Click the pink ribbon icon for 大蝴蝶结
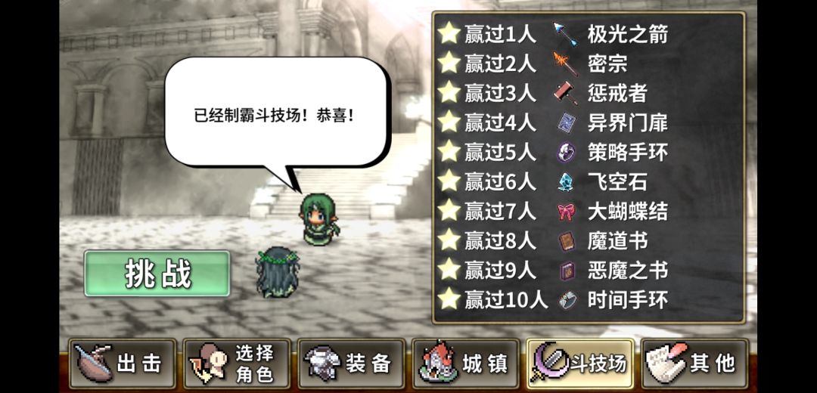The height and width of the screenshot is (393, 817). point(567,212)
